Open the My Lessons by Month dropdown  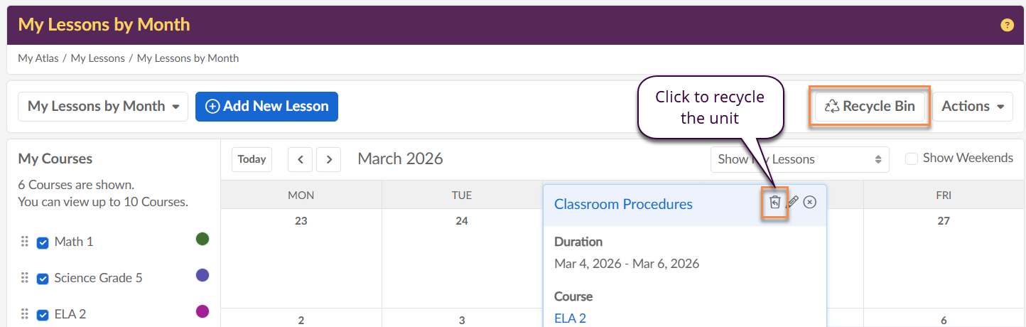[103, 107]
